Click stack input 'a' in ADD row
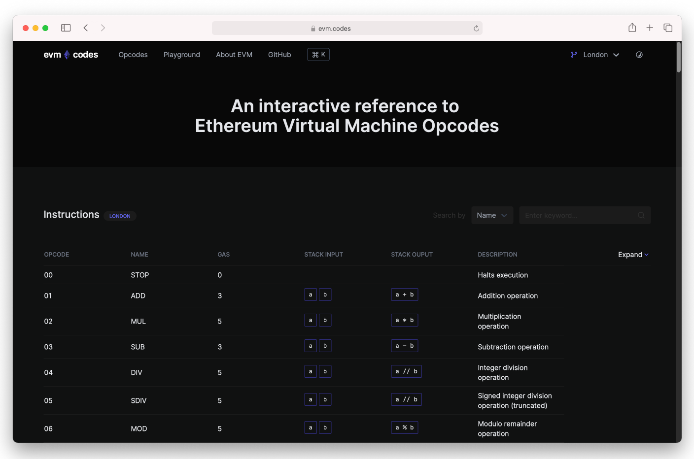694x459 pixels. coord(311,295)
